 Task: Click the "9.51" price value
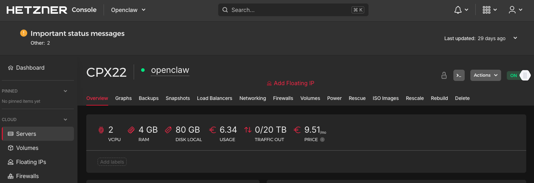click(312, 130)
